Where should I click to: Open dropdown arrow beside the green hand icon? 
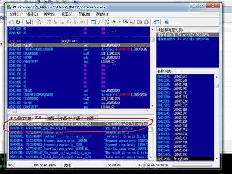pyautogui.click(x=120, y=22)
